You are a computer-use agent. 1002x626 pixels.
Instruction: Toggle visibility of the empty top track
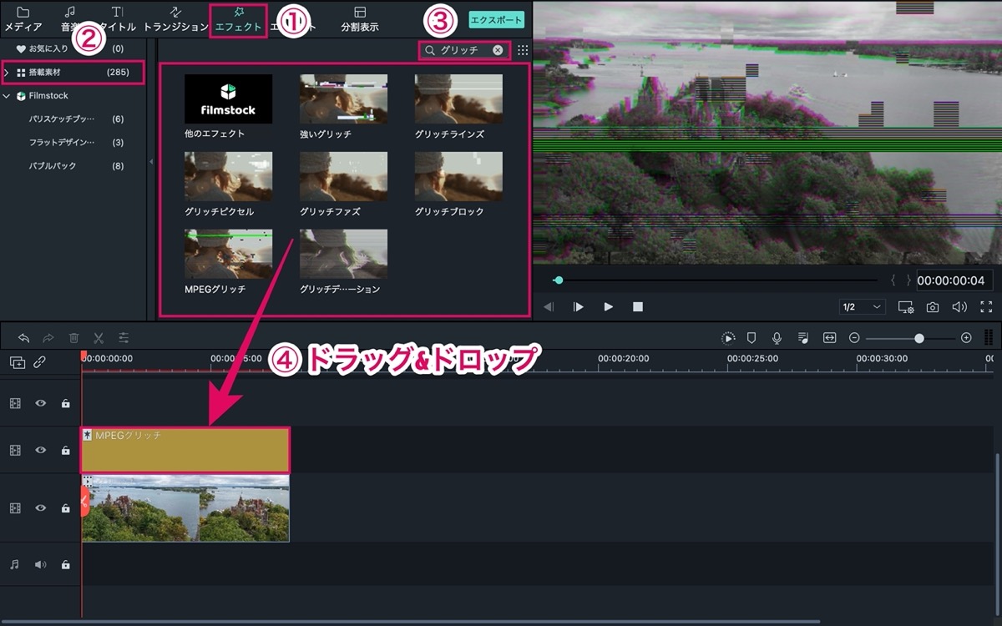pyautogui.click(x=40, y=403)
